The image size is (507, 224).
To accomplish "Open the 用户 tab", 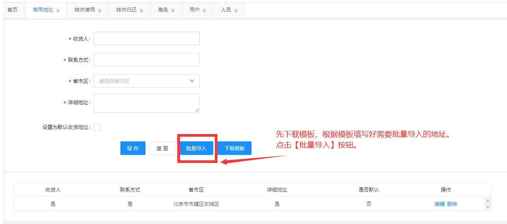I will [194, 10].
